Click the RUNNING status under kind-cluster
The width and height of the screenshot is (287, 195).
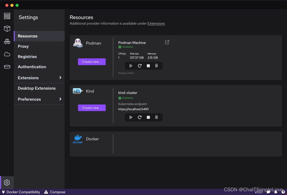coord(128,98)
